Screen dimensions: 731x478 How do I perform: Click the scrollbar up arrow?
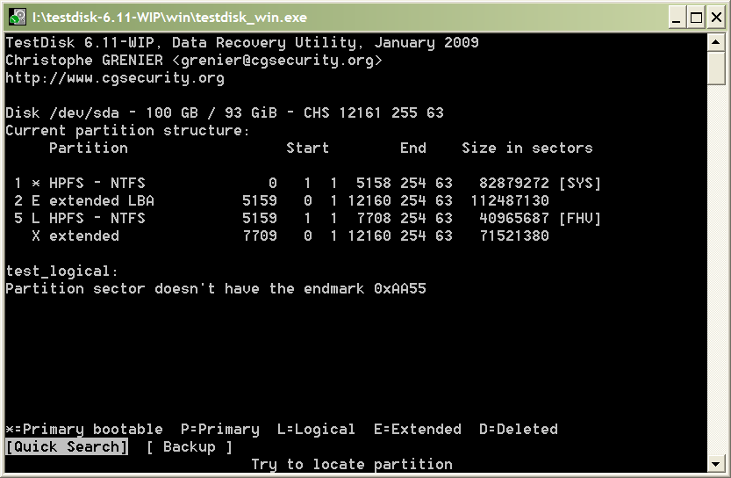716,42
